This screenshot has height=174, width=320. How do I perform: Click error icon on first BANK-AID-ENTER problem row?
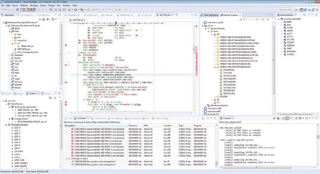coord(72,129)
